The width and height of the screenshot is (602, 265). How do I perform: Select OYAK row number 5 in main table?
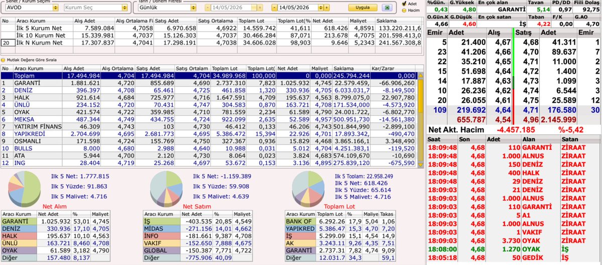coord(208,112)
